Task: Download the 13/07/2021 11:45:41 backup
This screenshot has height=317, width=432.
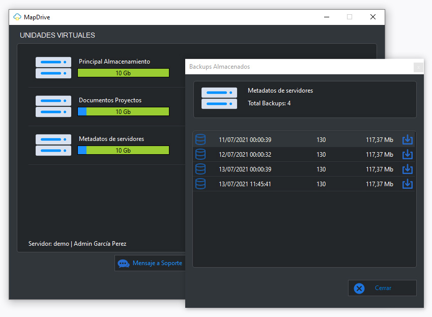Action: [407, 184]
